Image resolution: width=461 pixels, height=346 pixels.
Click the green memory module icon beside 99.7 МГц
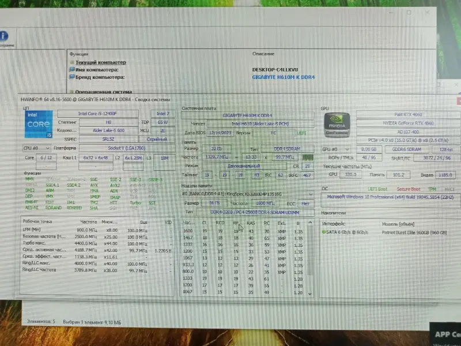click(x=308, y=157)
